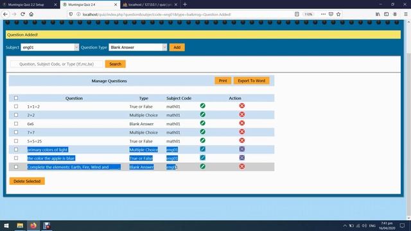Viewport: 411px width, 231px height.
Task: Open the Library icon in toolbar
Action: 378,14
